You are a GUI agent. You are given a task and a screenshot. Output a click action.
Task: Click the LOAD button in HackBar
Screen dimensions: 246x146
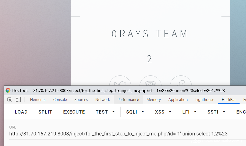(x=21, y=112)
